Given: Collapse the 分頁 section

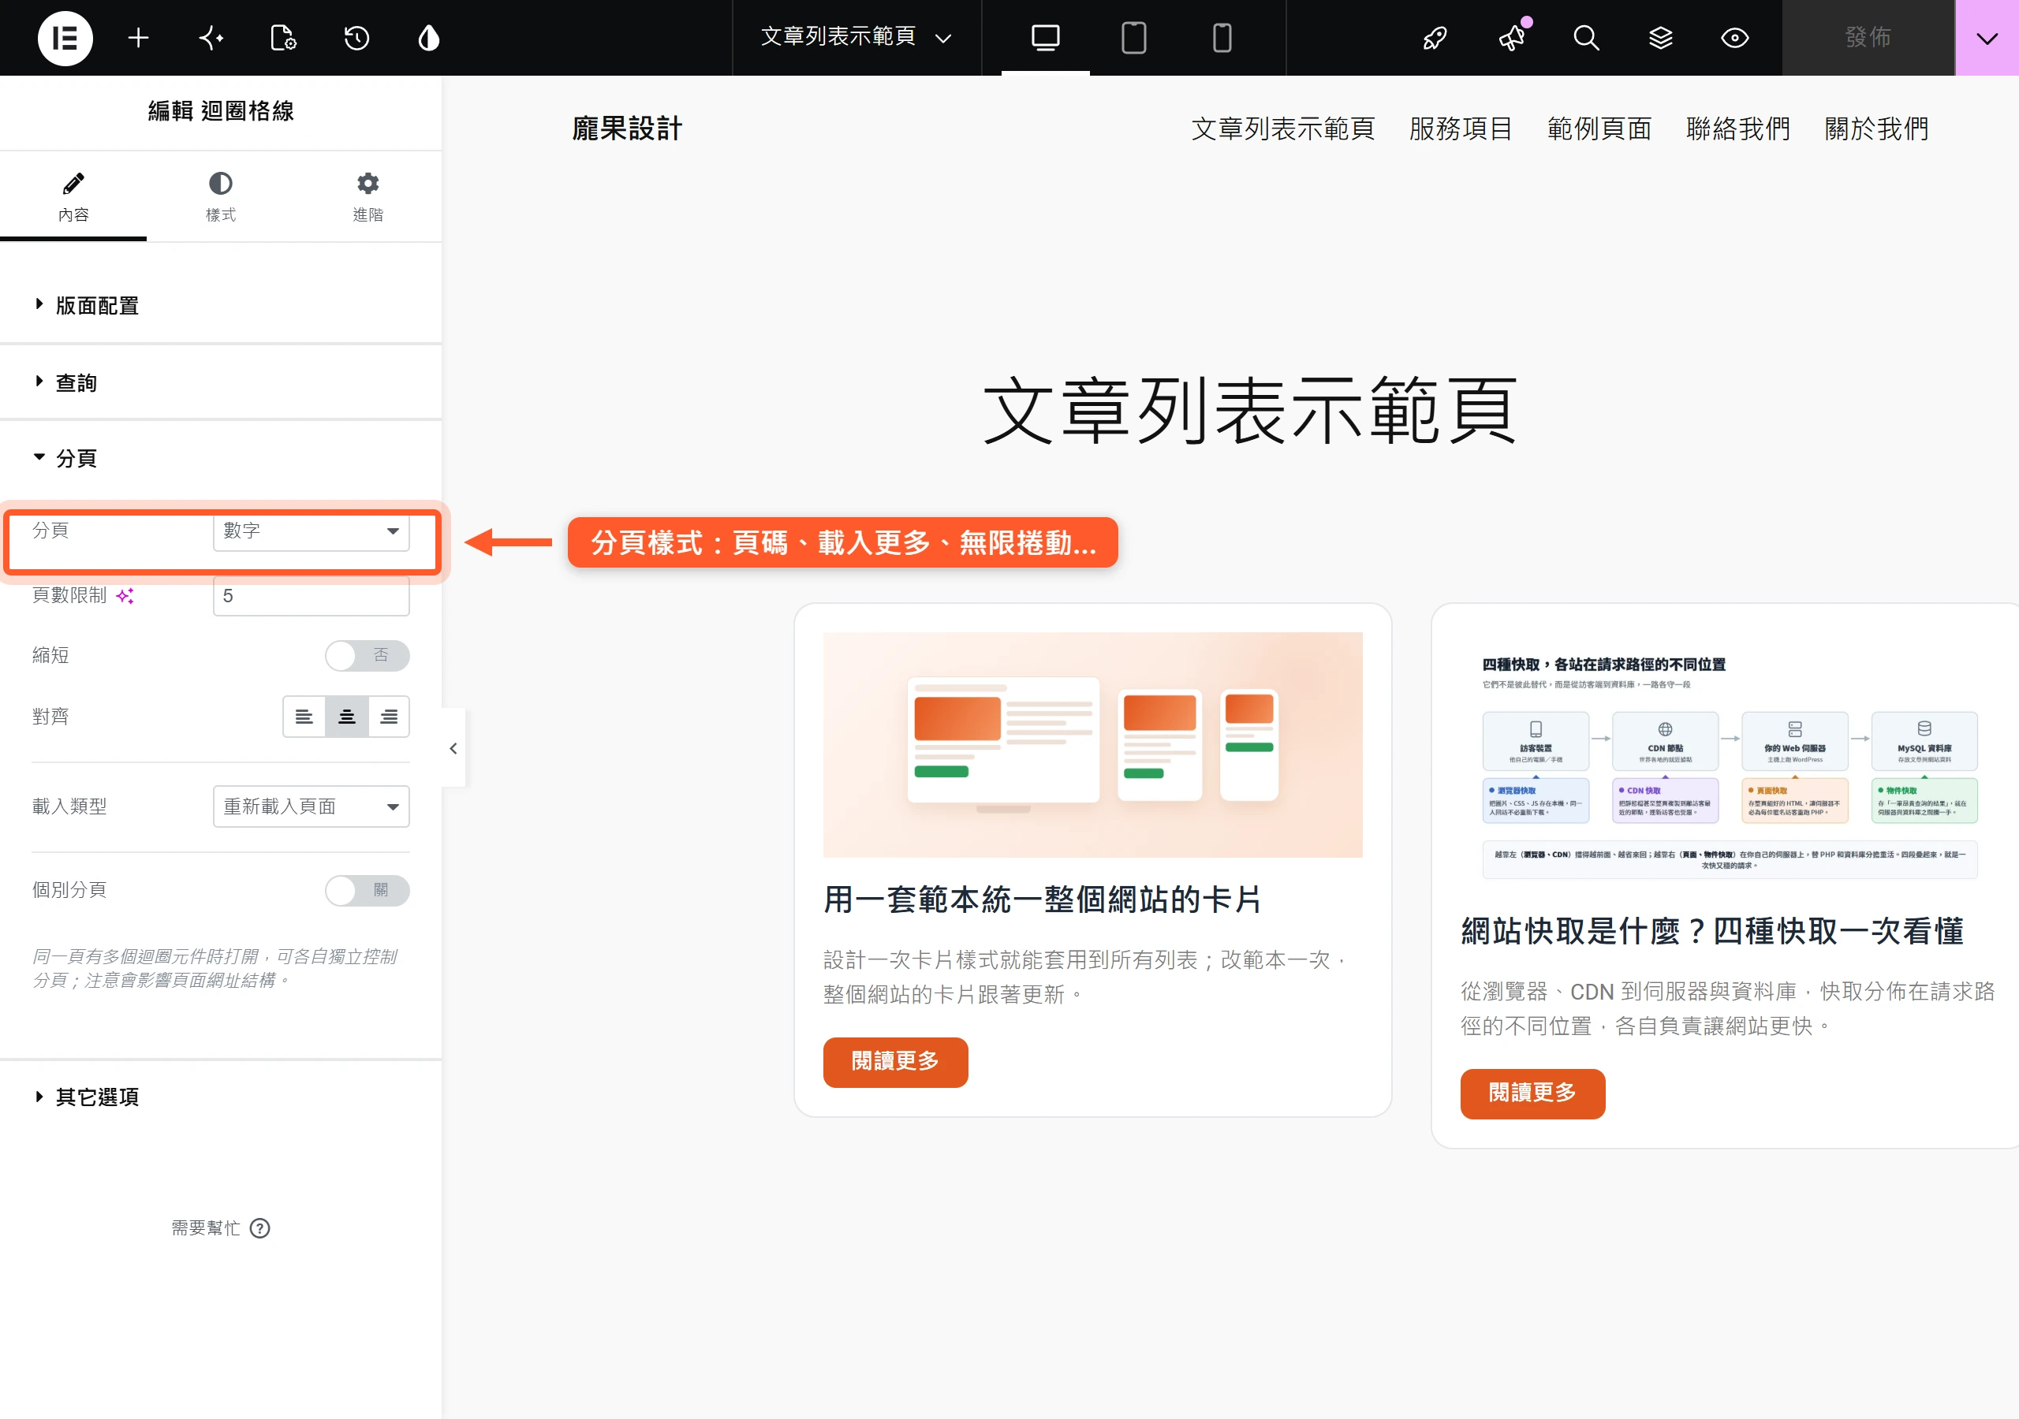Looking at the screenshot, I should click(221, 458).
